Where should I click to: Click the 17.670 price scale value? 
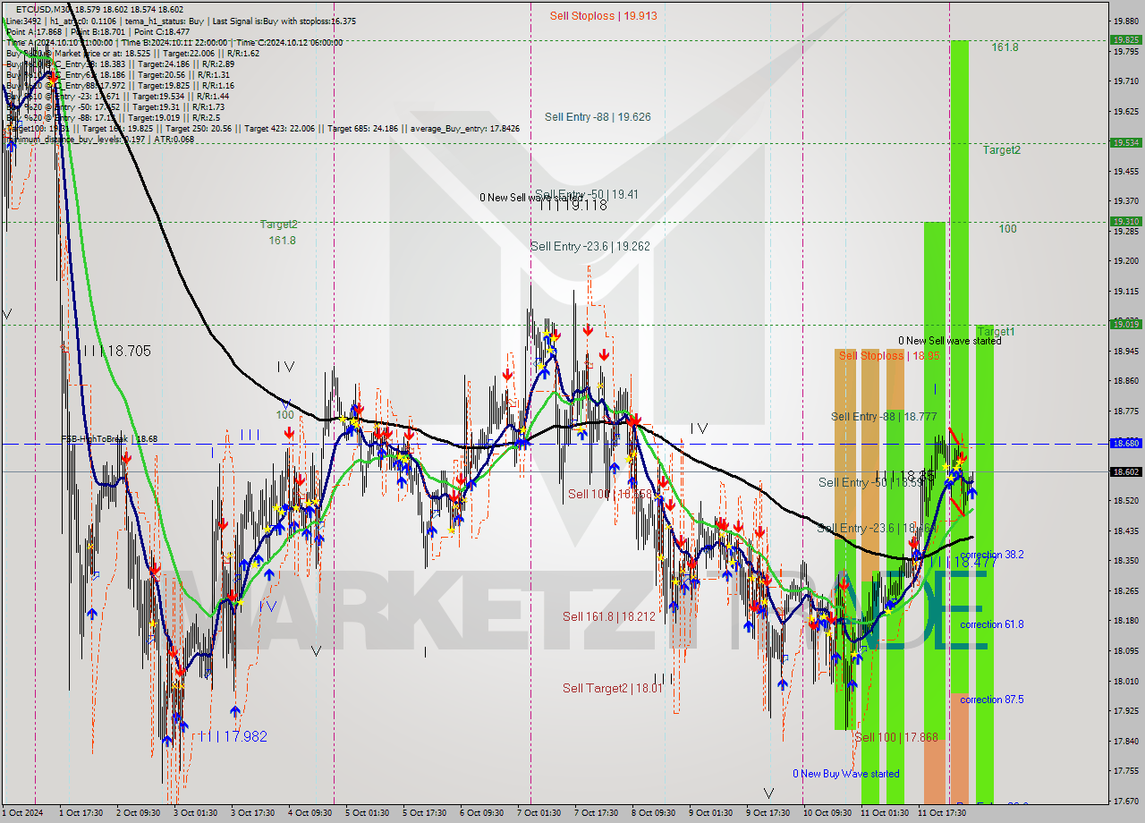(1124, 801)
